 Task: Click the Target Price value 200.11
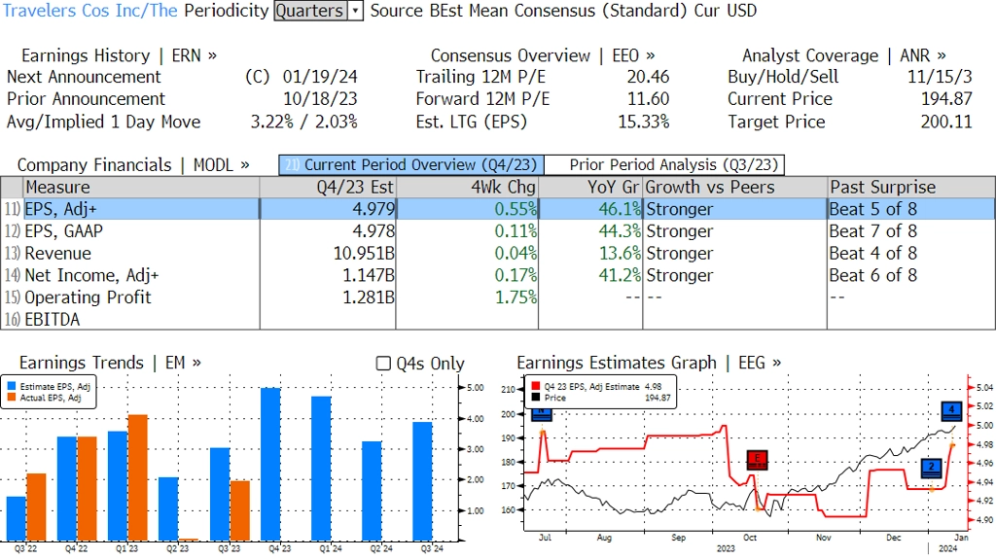pos(946,122)
